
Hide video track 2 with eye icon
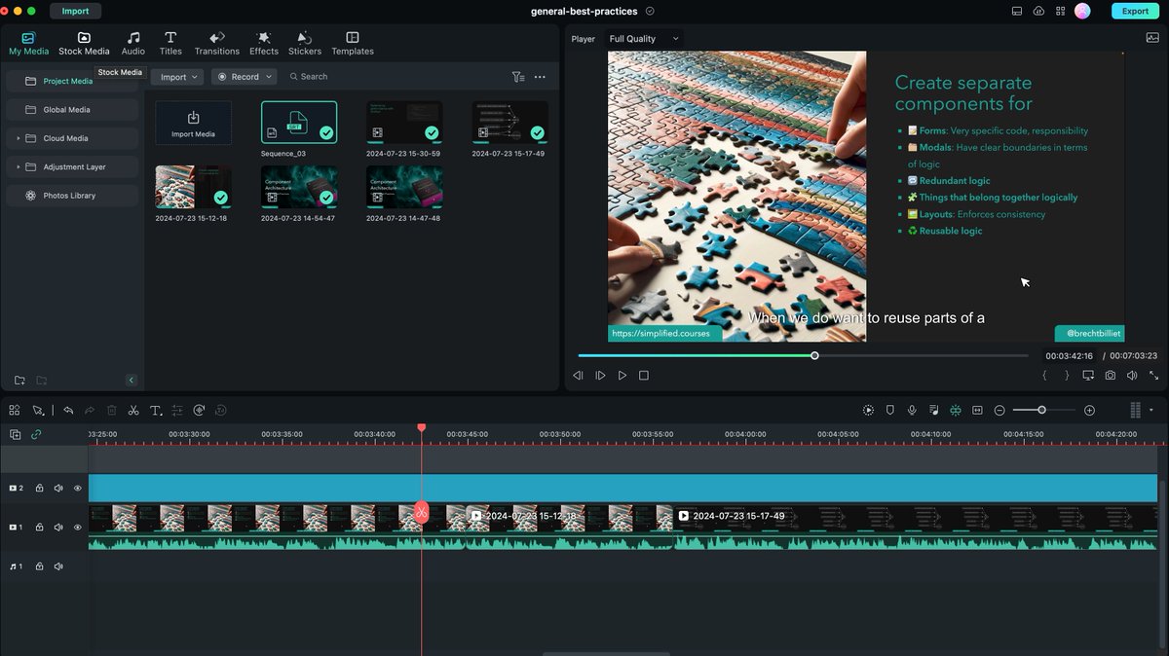(78, 489)
